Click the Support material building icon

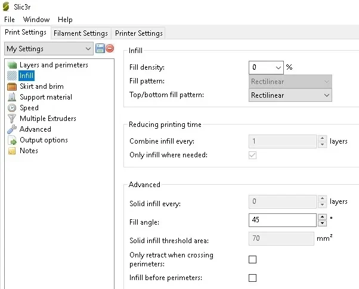[x=12, y=97]
